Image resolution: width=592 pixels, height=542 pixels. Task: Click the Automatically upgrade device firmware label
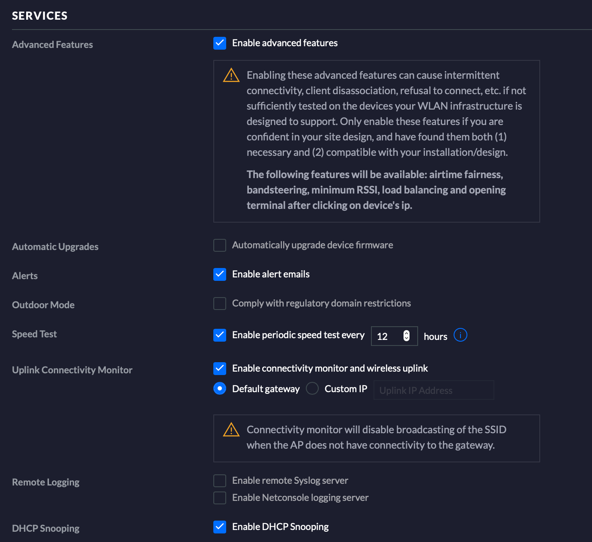tap(312, 245)
